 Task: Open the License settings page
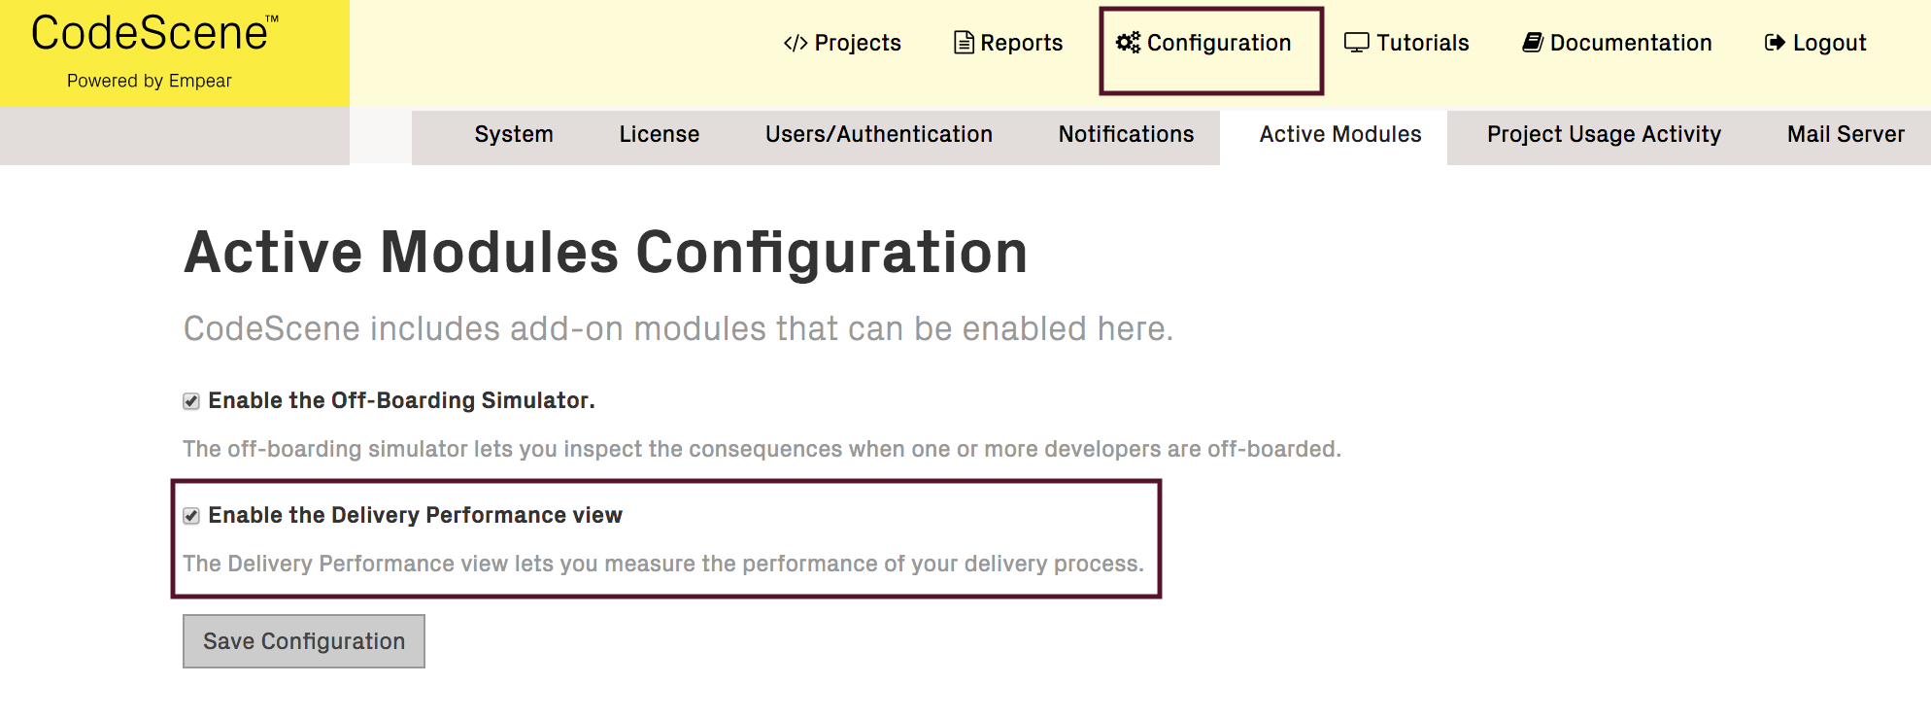coord(659,135)
